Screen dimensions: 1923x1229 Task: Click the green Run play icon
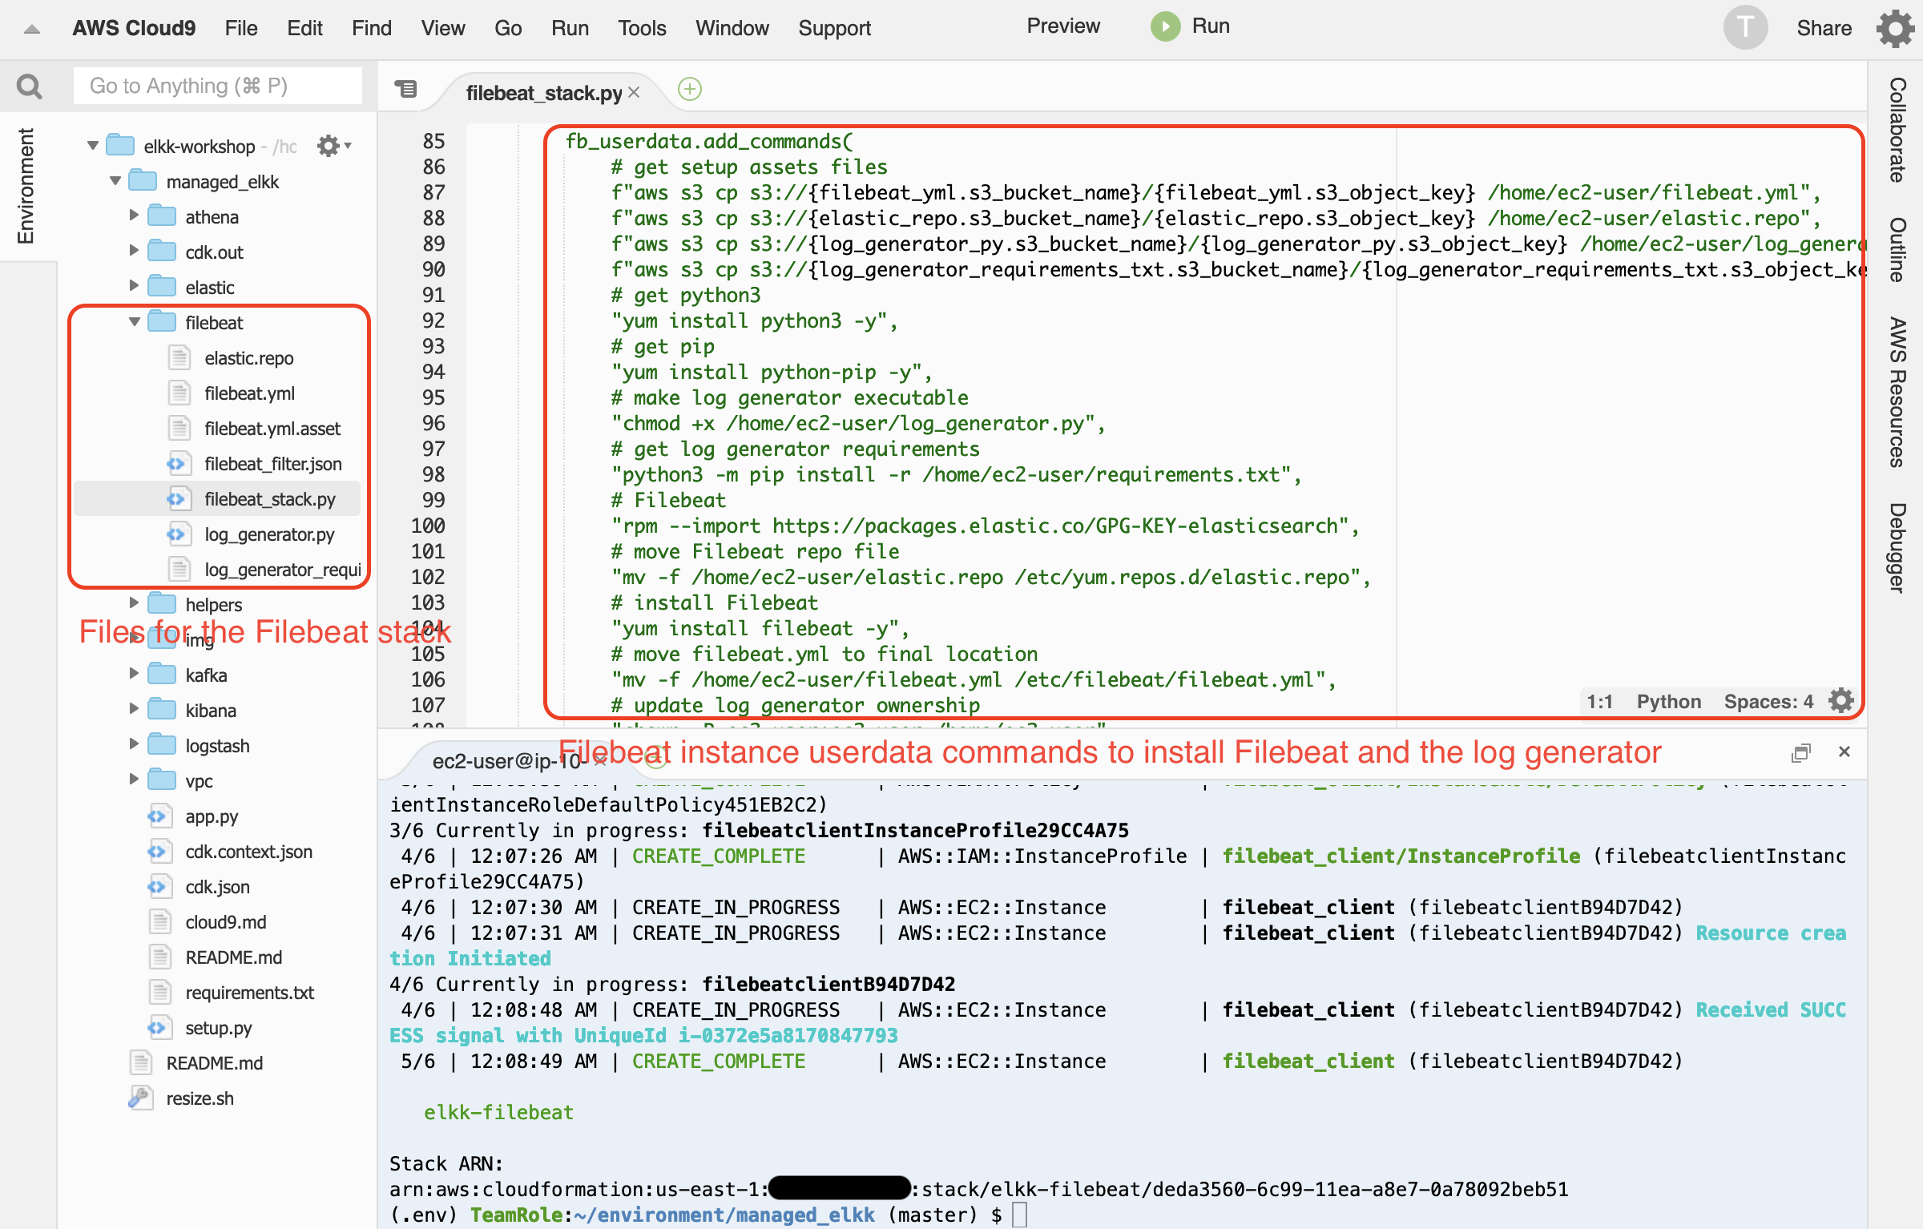click(x=1166, y=26)
